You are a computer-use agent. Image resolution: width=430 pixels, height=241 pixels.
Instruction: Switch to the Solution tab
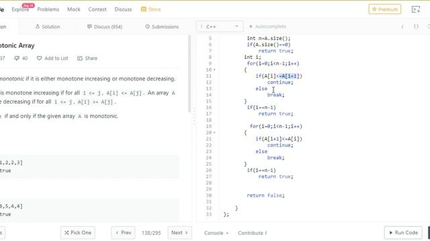click(x=48, y=27)
